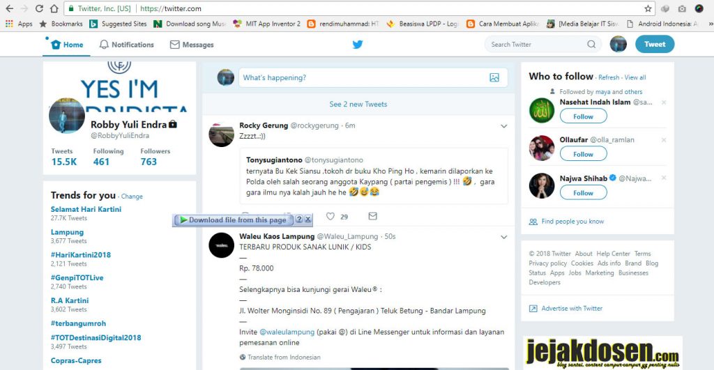Screen dimensions: 714x370
Task: Follow Najwa Shihab
Action: (584, 193)
